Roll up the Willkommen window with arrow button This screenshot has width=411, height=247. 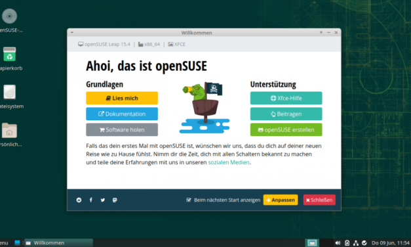click(x=321, y=33)
